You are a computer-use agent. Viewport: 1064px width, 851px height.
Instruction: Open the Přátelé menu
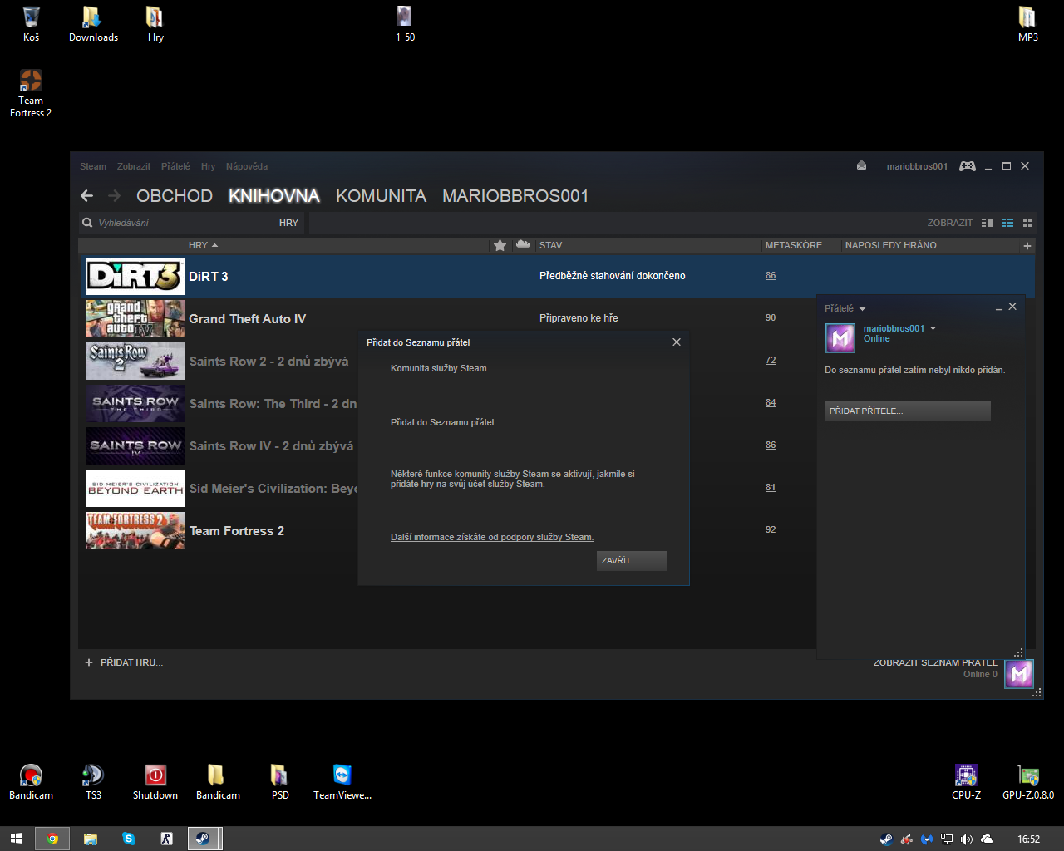175,166
